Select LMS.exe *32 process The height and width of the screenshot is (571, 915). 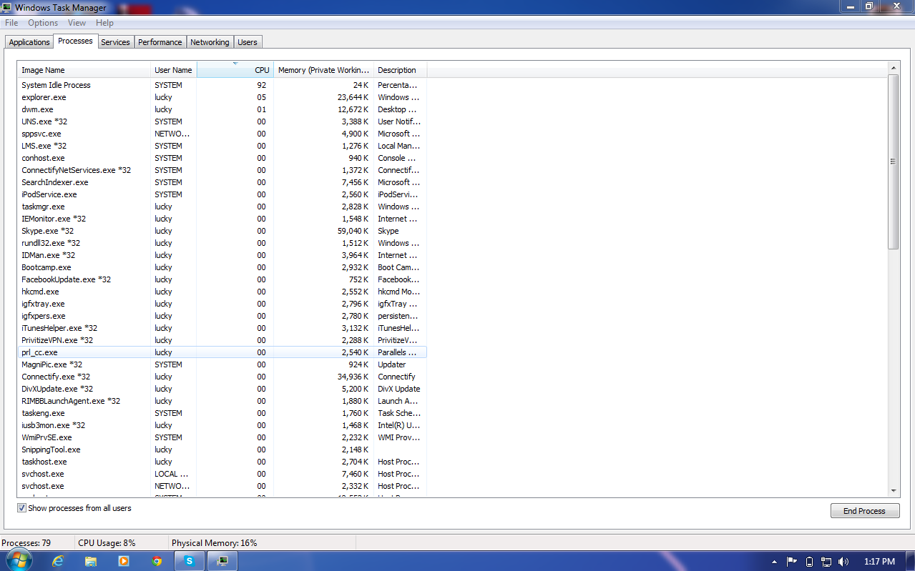tap(222, 146)
